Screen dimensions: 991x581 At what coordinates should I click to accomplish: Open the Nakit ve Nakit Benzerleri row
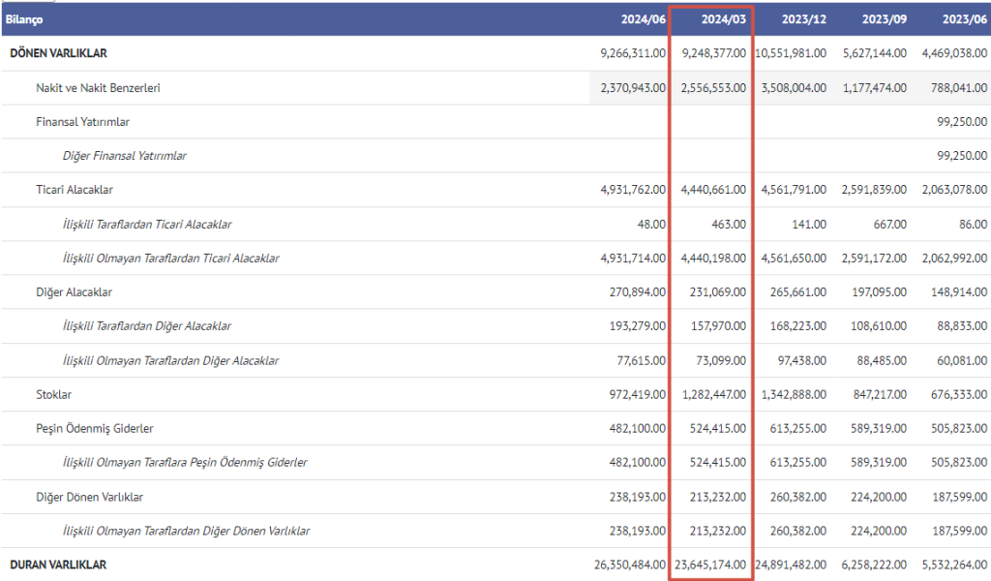pos(98,88)
